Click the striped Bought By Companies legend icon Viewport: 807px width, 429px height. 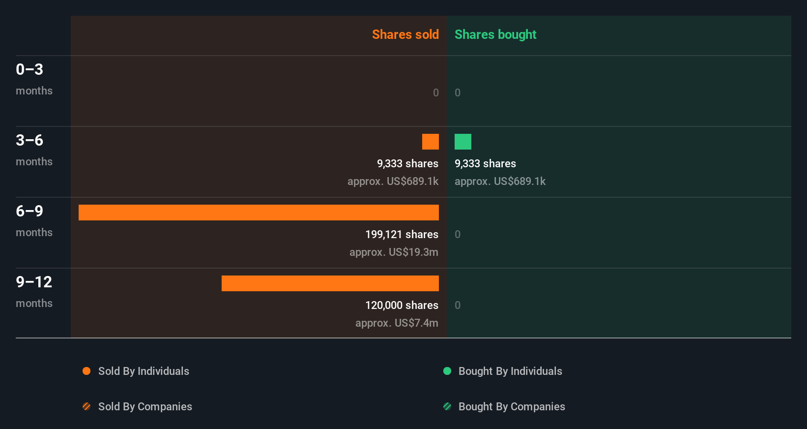pyautogui.click(x=447, y=406)
